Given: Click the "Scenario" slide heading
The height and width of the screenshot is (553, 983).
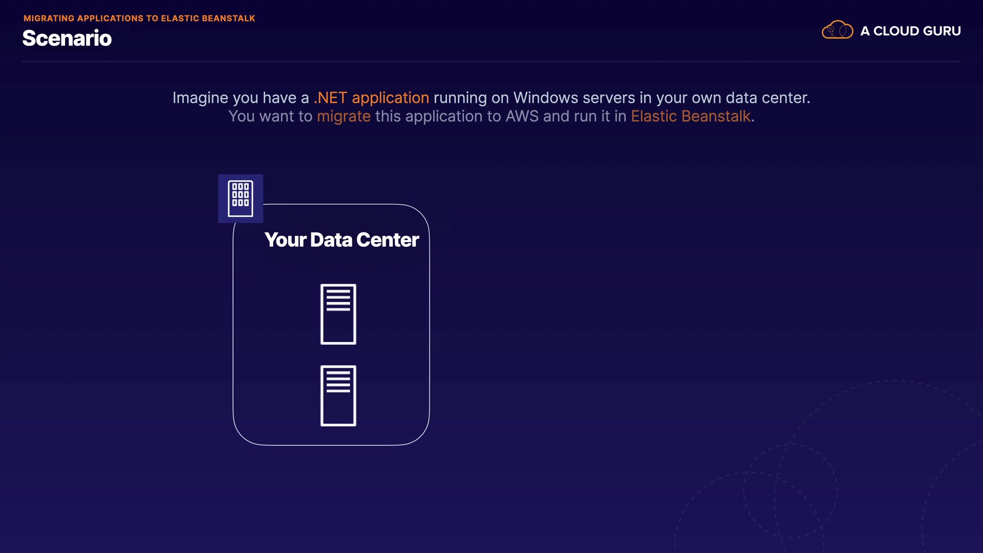Looking at the screenshot, I should [67, 38].
